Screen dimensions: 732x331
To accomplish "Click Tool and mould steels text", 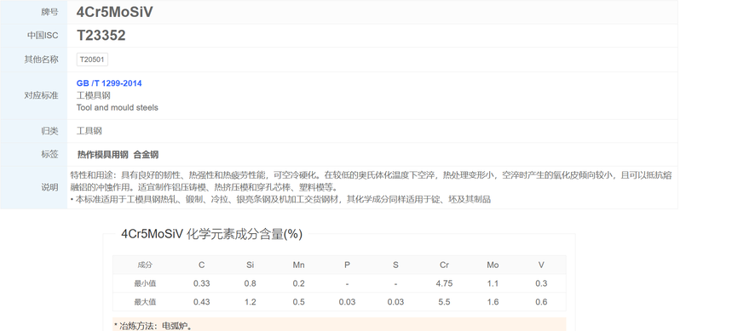I will click(118, 108).
